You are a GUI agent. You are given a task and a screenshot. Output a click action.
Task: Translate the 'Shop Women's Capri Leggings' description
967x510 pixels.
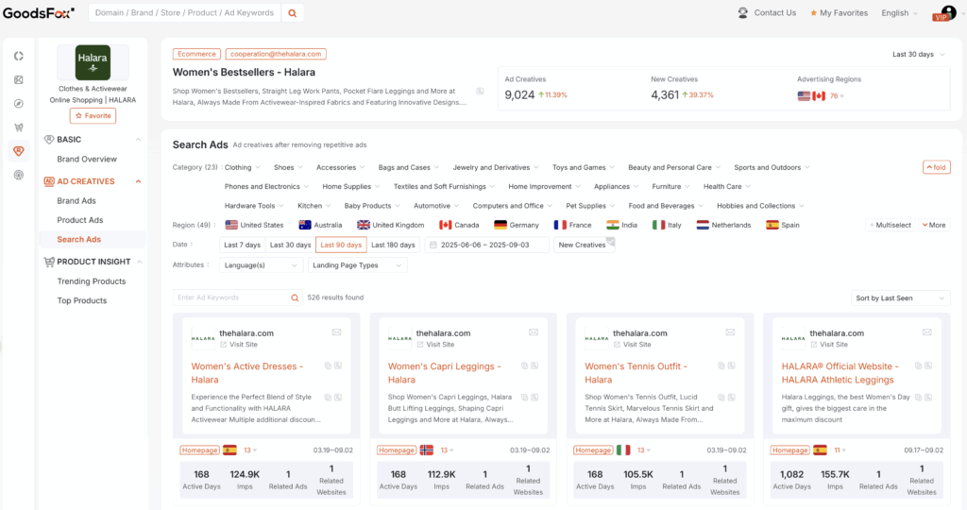pyautogui.click(x=534, y=398)
